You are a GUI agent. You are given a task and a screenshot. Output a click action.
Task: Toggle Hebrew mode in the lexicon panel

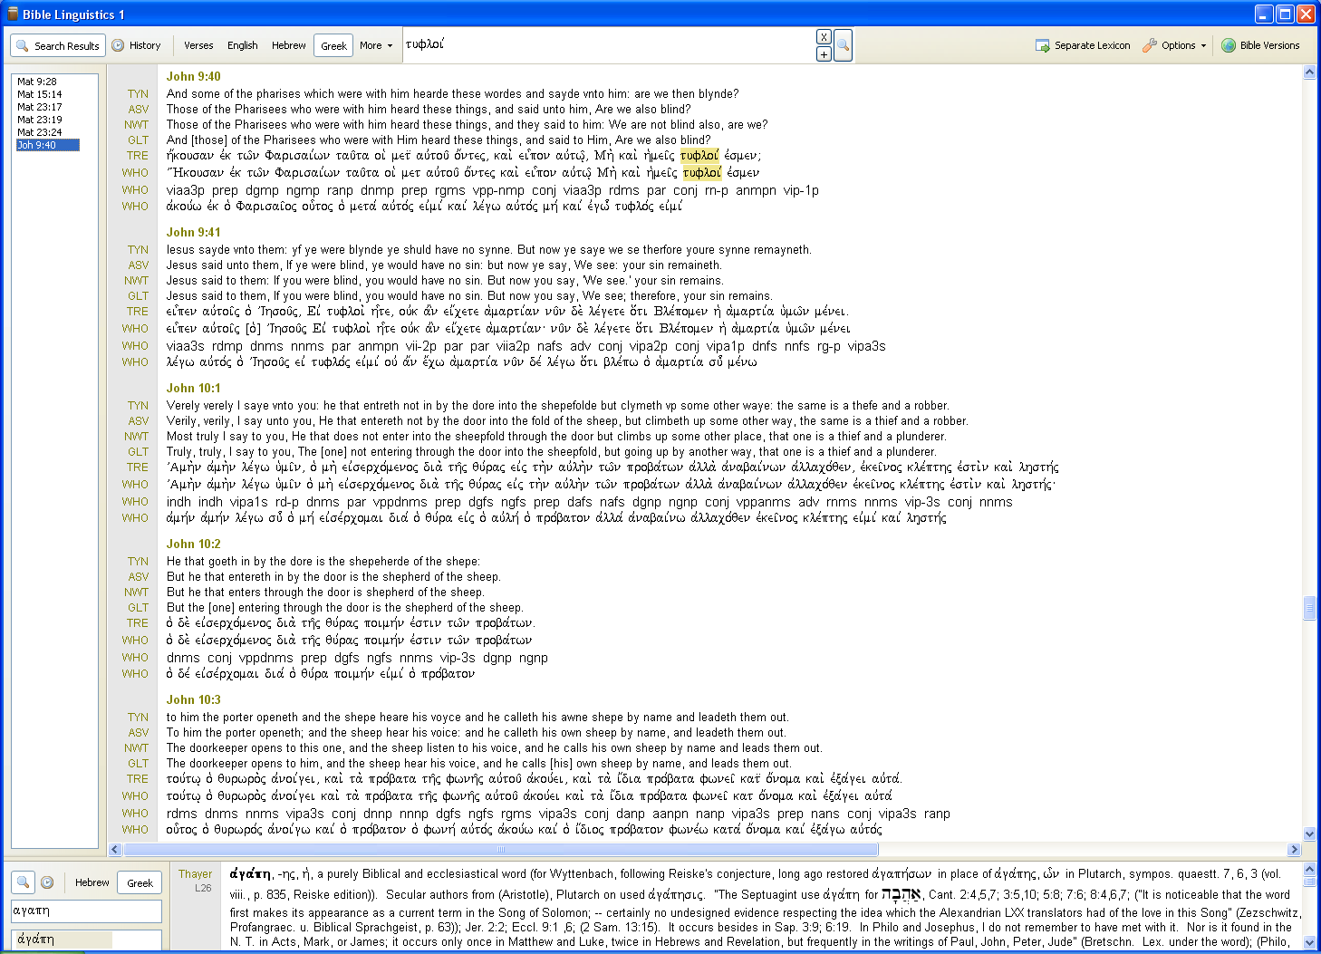pos(92,882)
